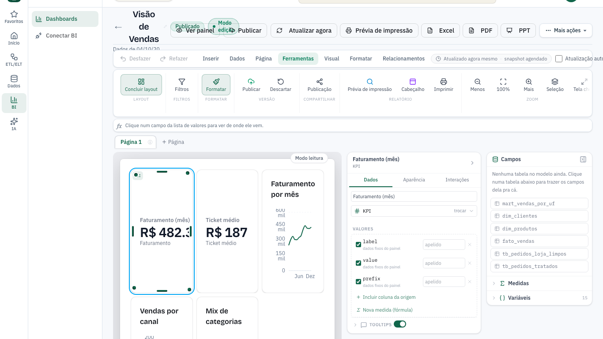This screenshot has width=603, height=339.
Task: Open the Cabeçalho report tool
Action: (413, 85)
